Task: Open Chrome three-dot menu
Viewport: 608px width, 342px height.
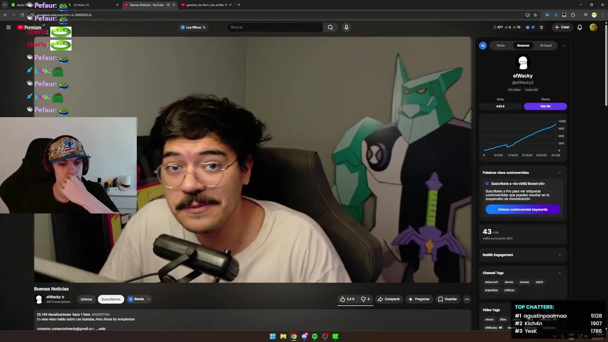Action: [602, 15]
